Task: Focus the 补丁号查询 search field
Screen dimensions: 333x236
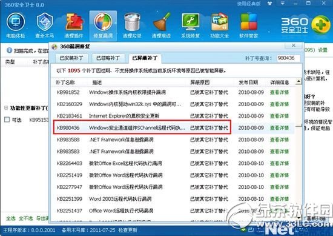Action: point(288,58)
